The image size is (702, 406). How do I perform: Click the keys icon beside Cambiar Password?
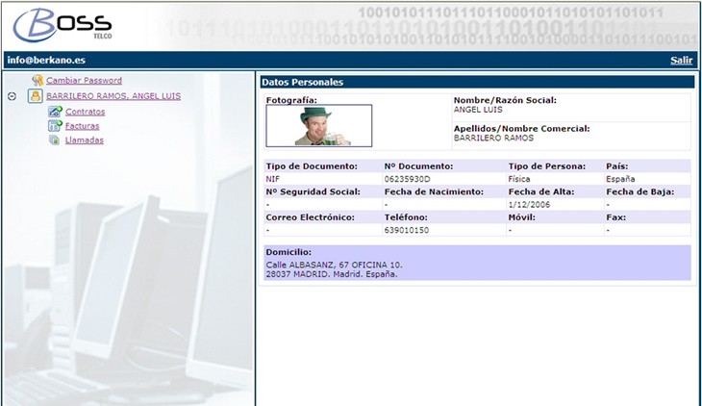pos(37,81)
